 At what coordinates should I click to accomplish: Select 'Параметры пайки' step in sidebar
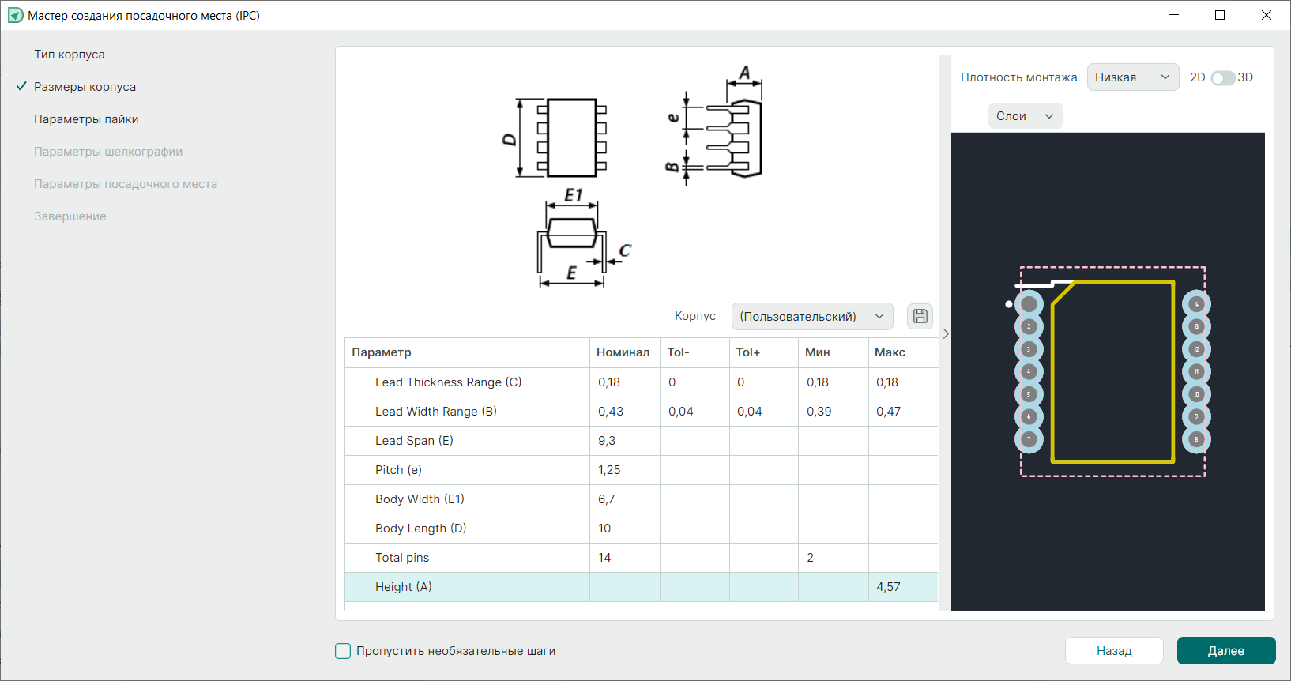click(86, 119)
